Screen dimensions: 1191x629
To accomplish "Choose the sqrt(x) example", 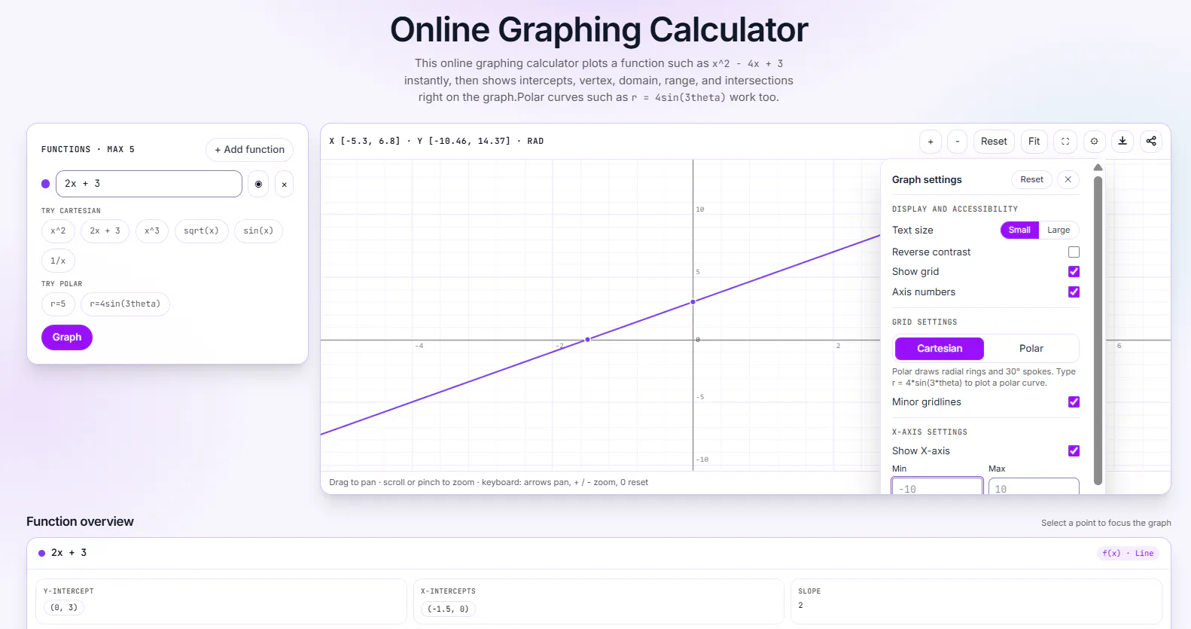I will [x=201, y=231].
